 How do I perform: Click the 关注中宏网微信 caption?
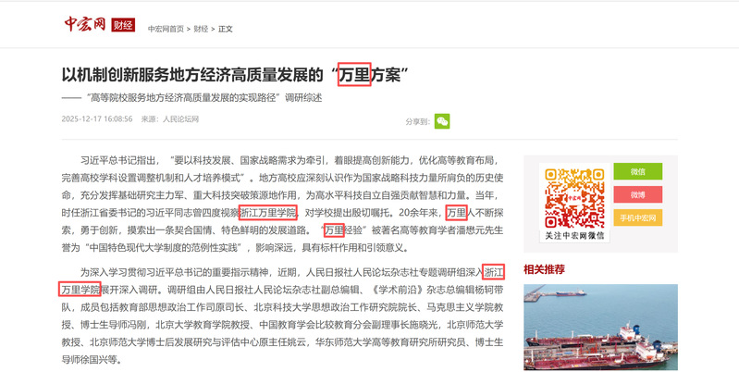click(x=574, y=235)
